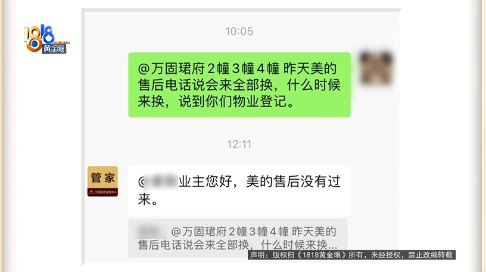
Task: Click the 12:11 timestamp
Action: [239, 144]
